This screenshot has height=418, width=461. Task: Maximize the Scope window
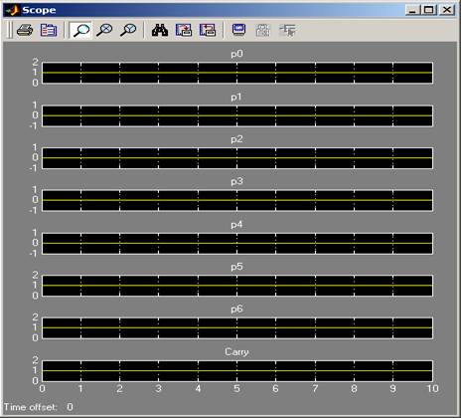(x=429, y=10)
